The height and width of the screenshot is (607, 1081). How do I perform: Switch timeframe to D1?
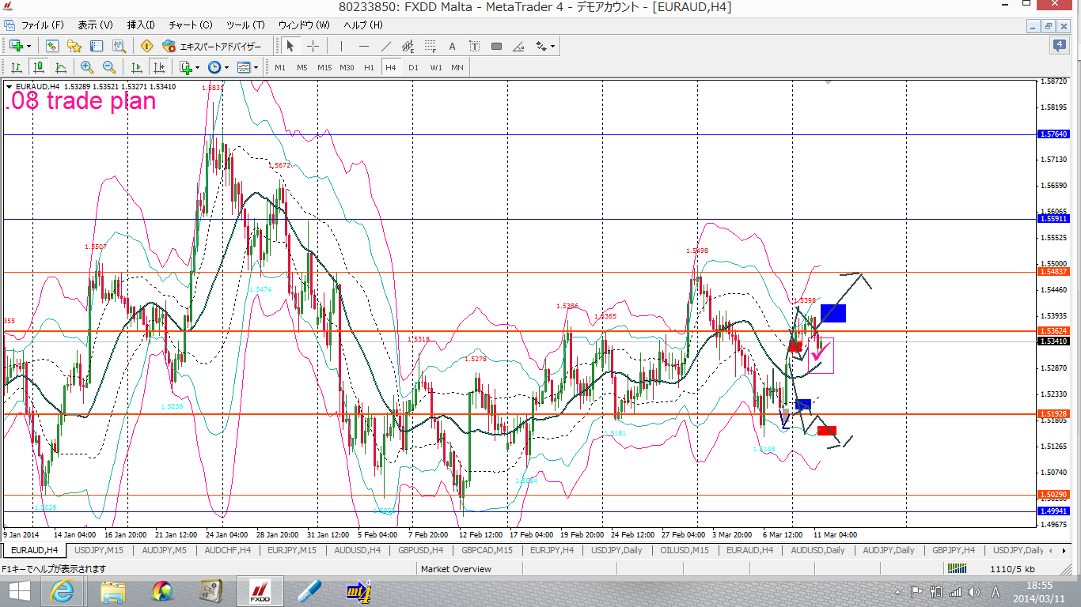pos(413,67)
